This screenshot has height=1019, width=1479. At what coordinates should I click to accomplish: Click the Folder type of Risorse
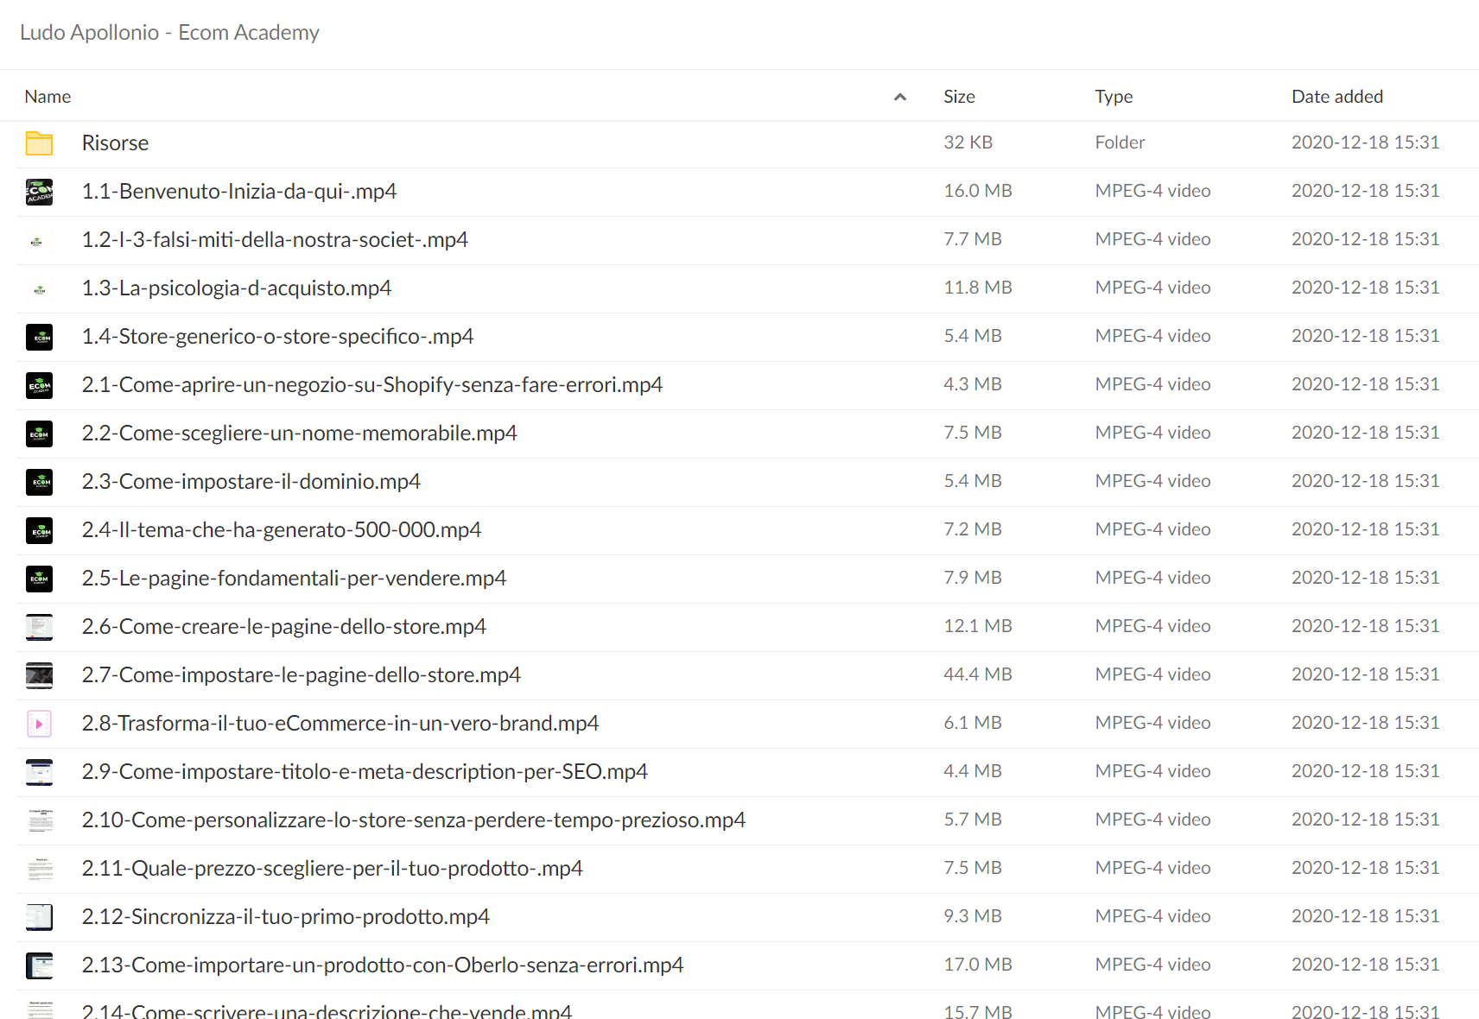1120,142
